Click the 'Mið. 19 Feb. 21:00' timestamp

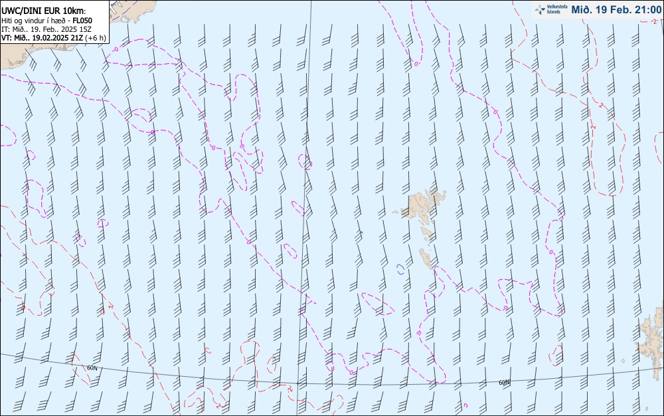pyautogui.click(x=616, y=10)
